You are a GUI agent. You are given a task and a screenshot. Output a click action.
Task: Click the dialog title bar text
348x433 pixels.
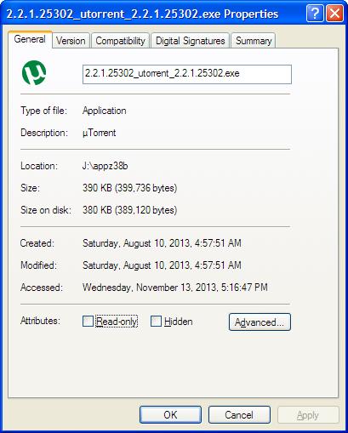tap(142, 14)
